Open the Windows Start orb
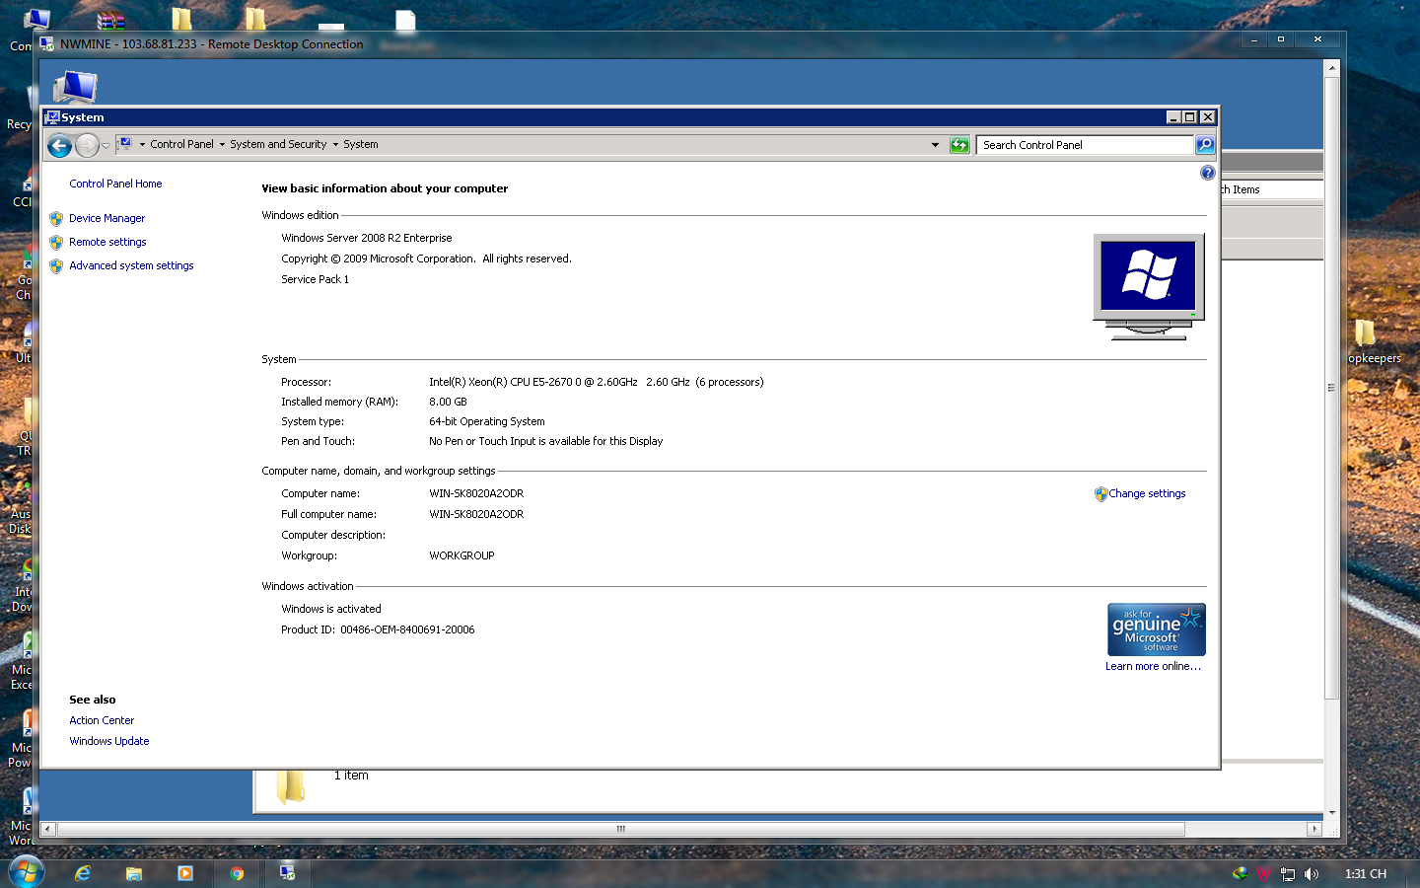This screenshot has height=888, width=1420. (x=27, y=872)
